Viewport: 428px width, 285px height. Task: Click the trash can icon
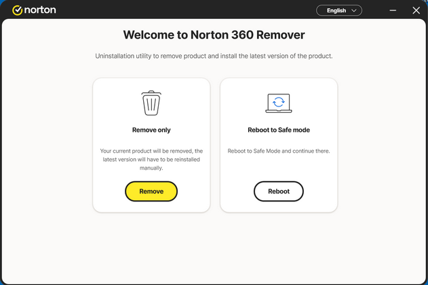coord(151,103)
